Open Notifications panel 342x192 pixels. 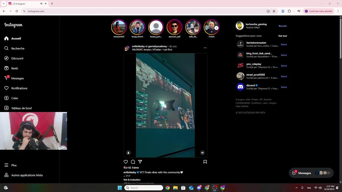[16, 88]
